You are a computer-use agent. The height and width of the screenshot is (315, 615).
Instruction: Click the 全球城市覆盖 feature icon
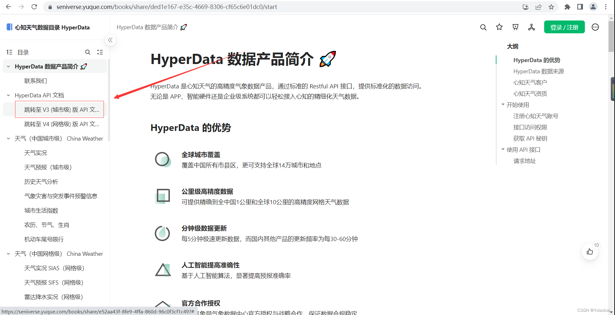[163, 159]
